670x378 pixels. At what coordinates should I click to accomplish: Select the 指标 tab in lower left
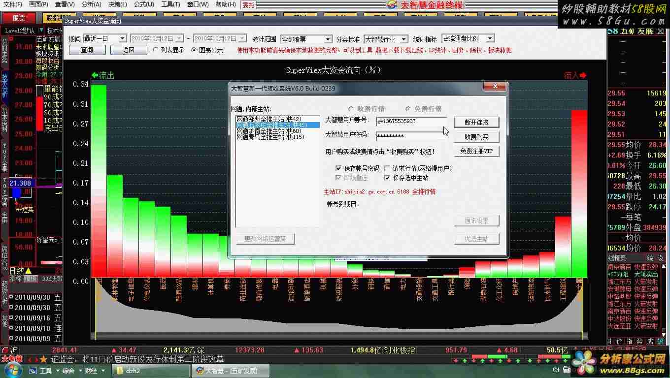[15, 279]
